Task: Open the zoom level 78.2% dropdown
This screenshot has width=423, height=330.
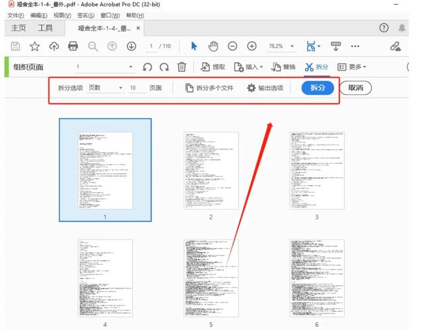Action: click(x=281, y=46)
